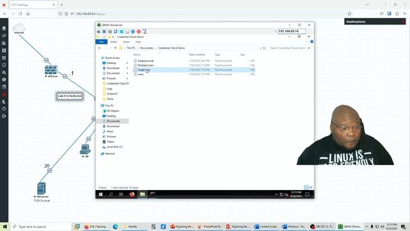410x231 pixels.
Task: Sort by the Name column header
Action: [x=136, y=55]
